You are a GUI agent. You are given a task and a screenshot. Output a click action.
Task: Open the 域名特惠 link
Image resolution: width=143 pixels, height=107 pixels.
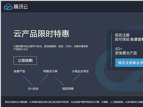pos(68,89)
